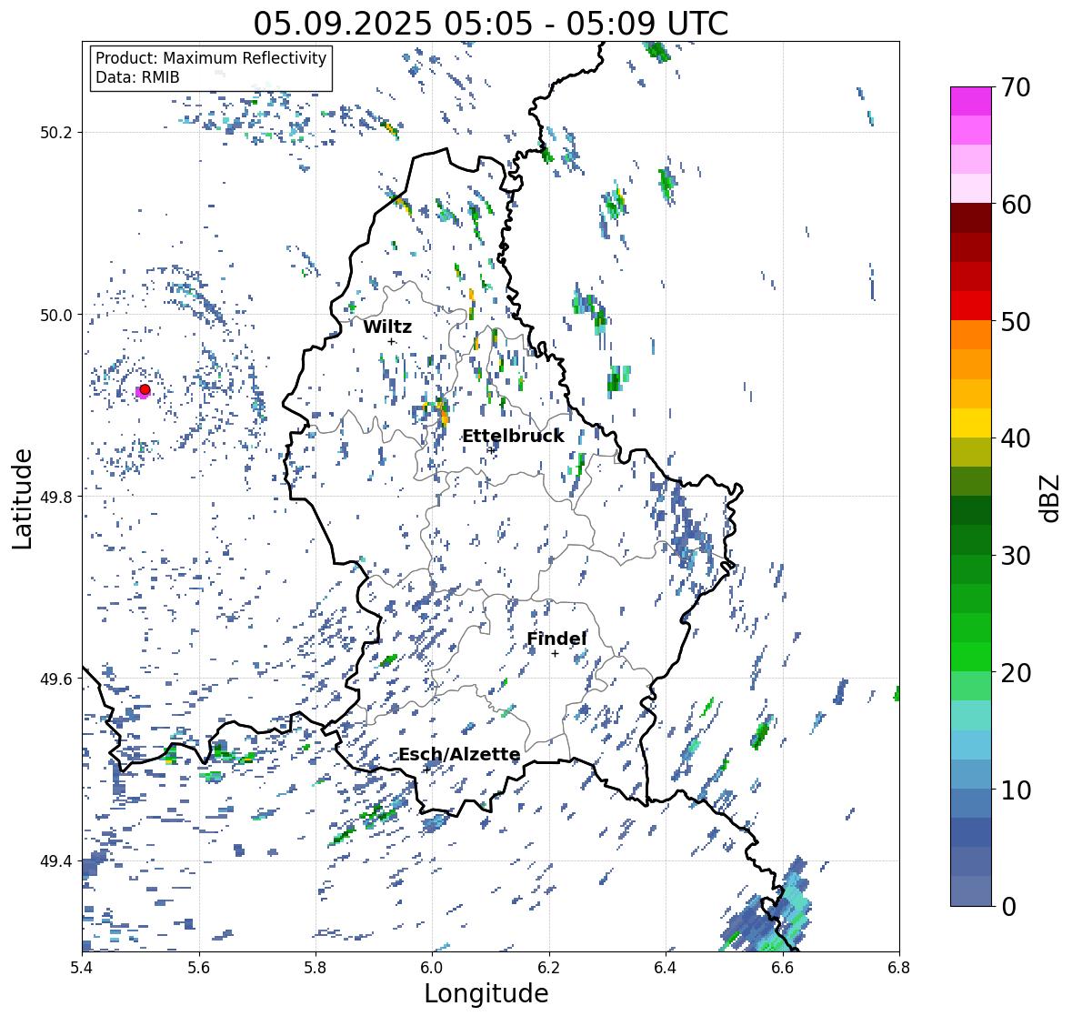Click the longitude tick label 5.6
1072x1016 pixels.
point(199,967)
